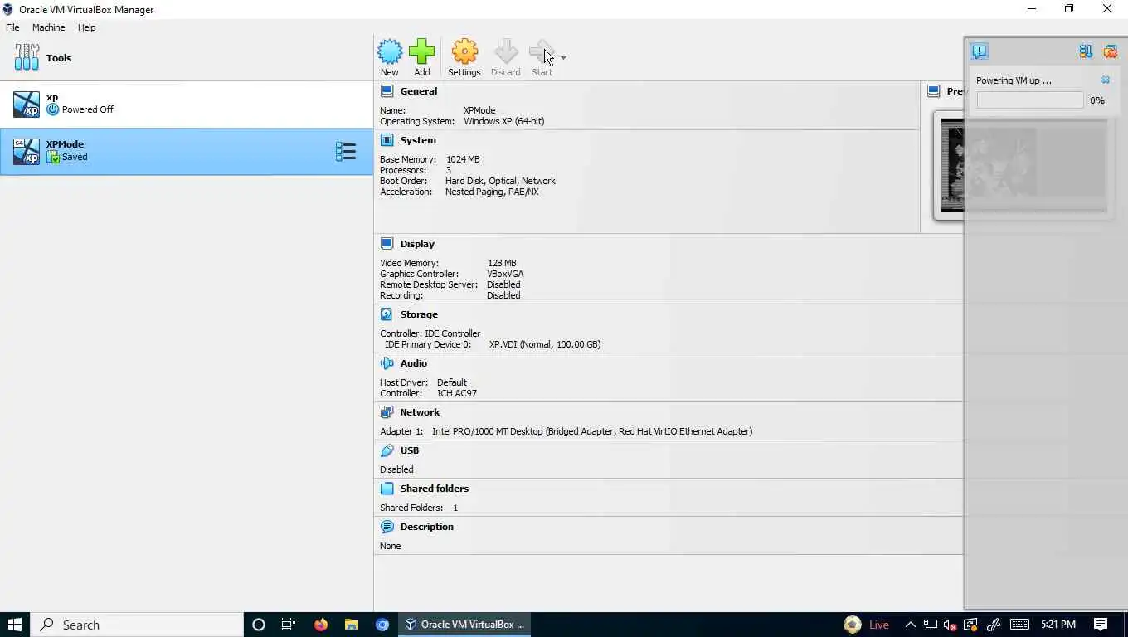Open the Display settings heading link

pos(417,244)
